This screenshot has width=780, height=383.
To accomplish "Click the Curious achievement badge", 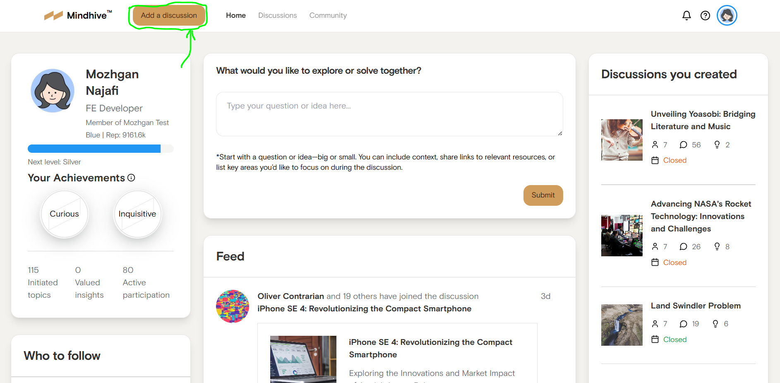I will click(x=64, y=214).
